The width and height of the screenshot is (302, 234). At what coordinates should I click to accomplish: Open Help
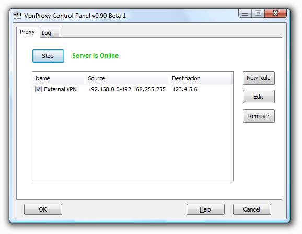coord(205,209)
